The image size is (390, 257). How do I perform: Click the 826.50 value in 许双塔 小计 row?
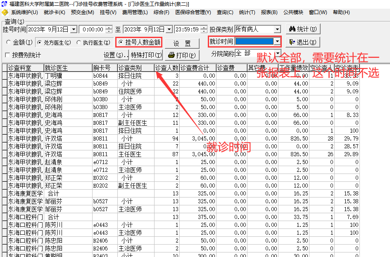point(294,138)
